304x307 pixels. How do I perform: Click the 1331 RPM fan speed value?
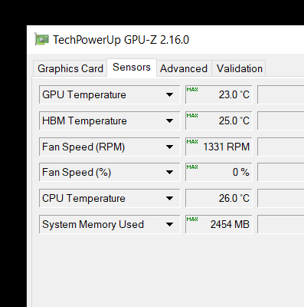(x=226, y=147)
